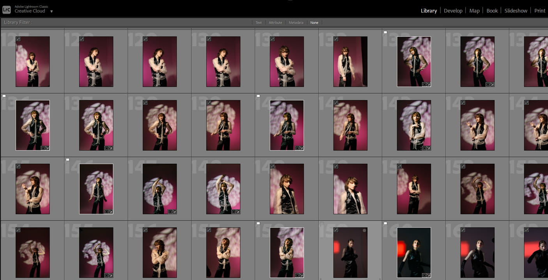The width and height of the screenshot is (548, 280).
Task: Select photo thumbnail 129 in the grid
Action: 160,61
